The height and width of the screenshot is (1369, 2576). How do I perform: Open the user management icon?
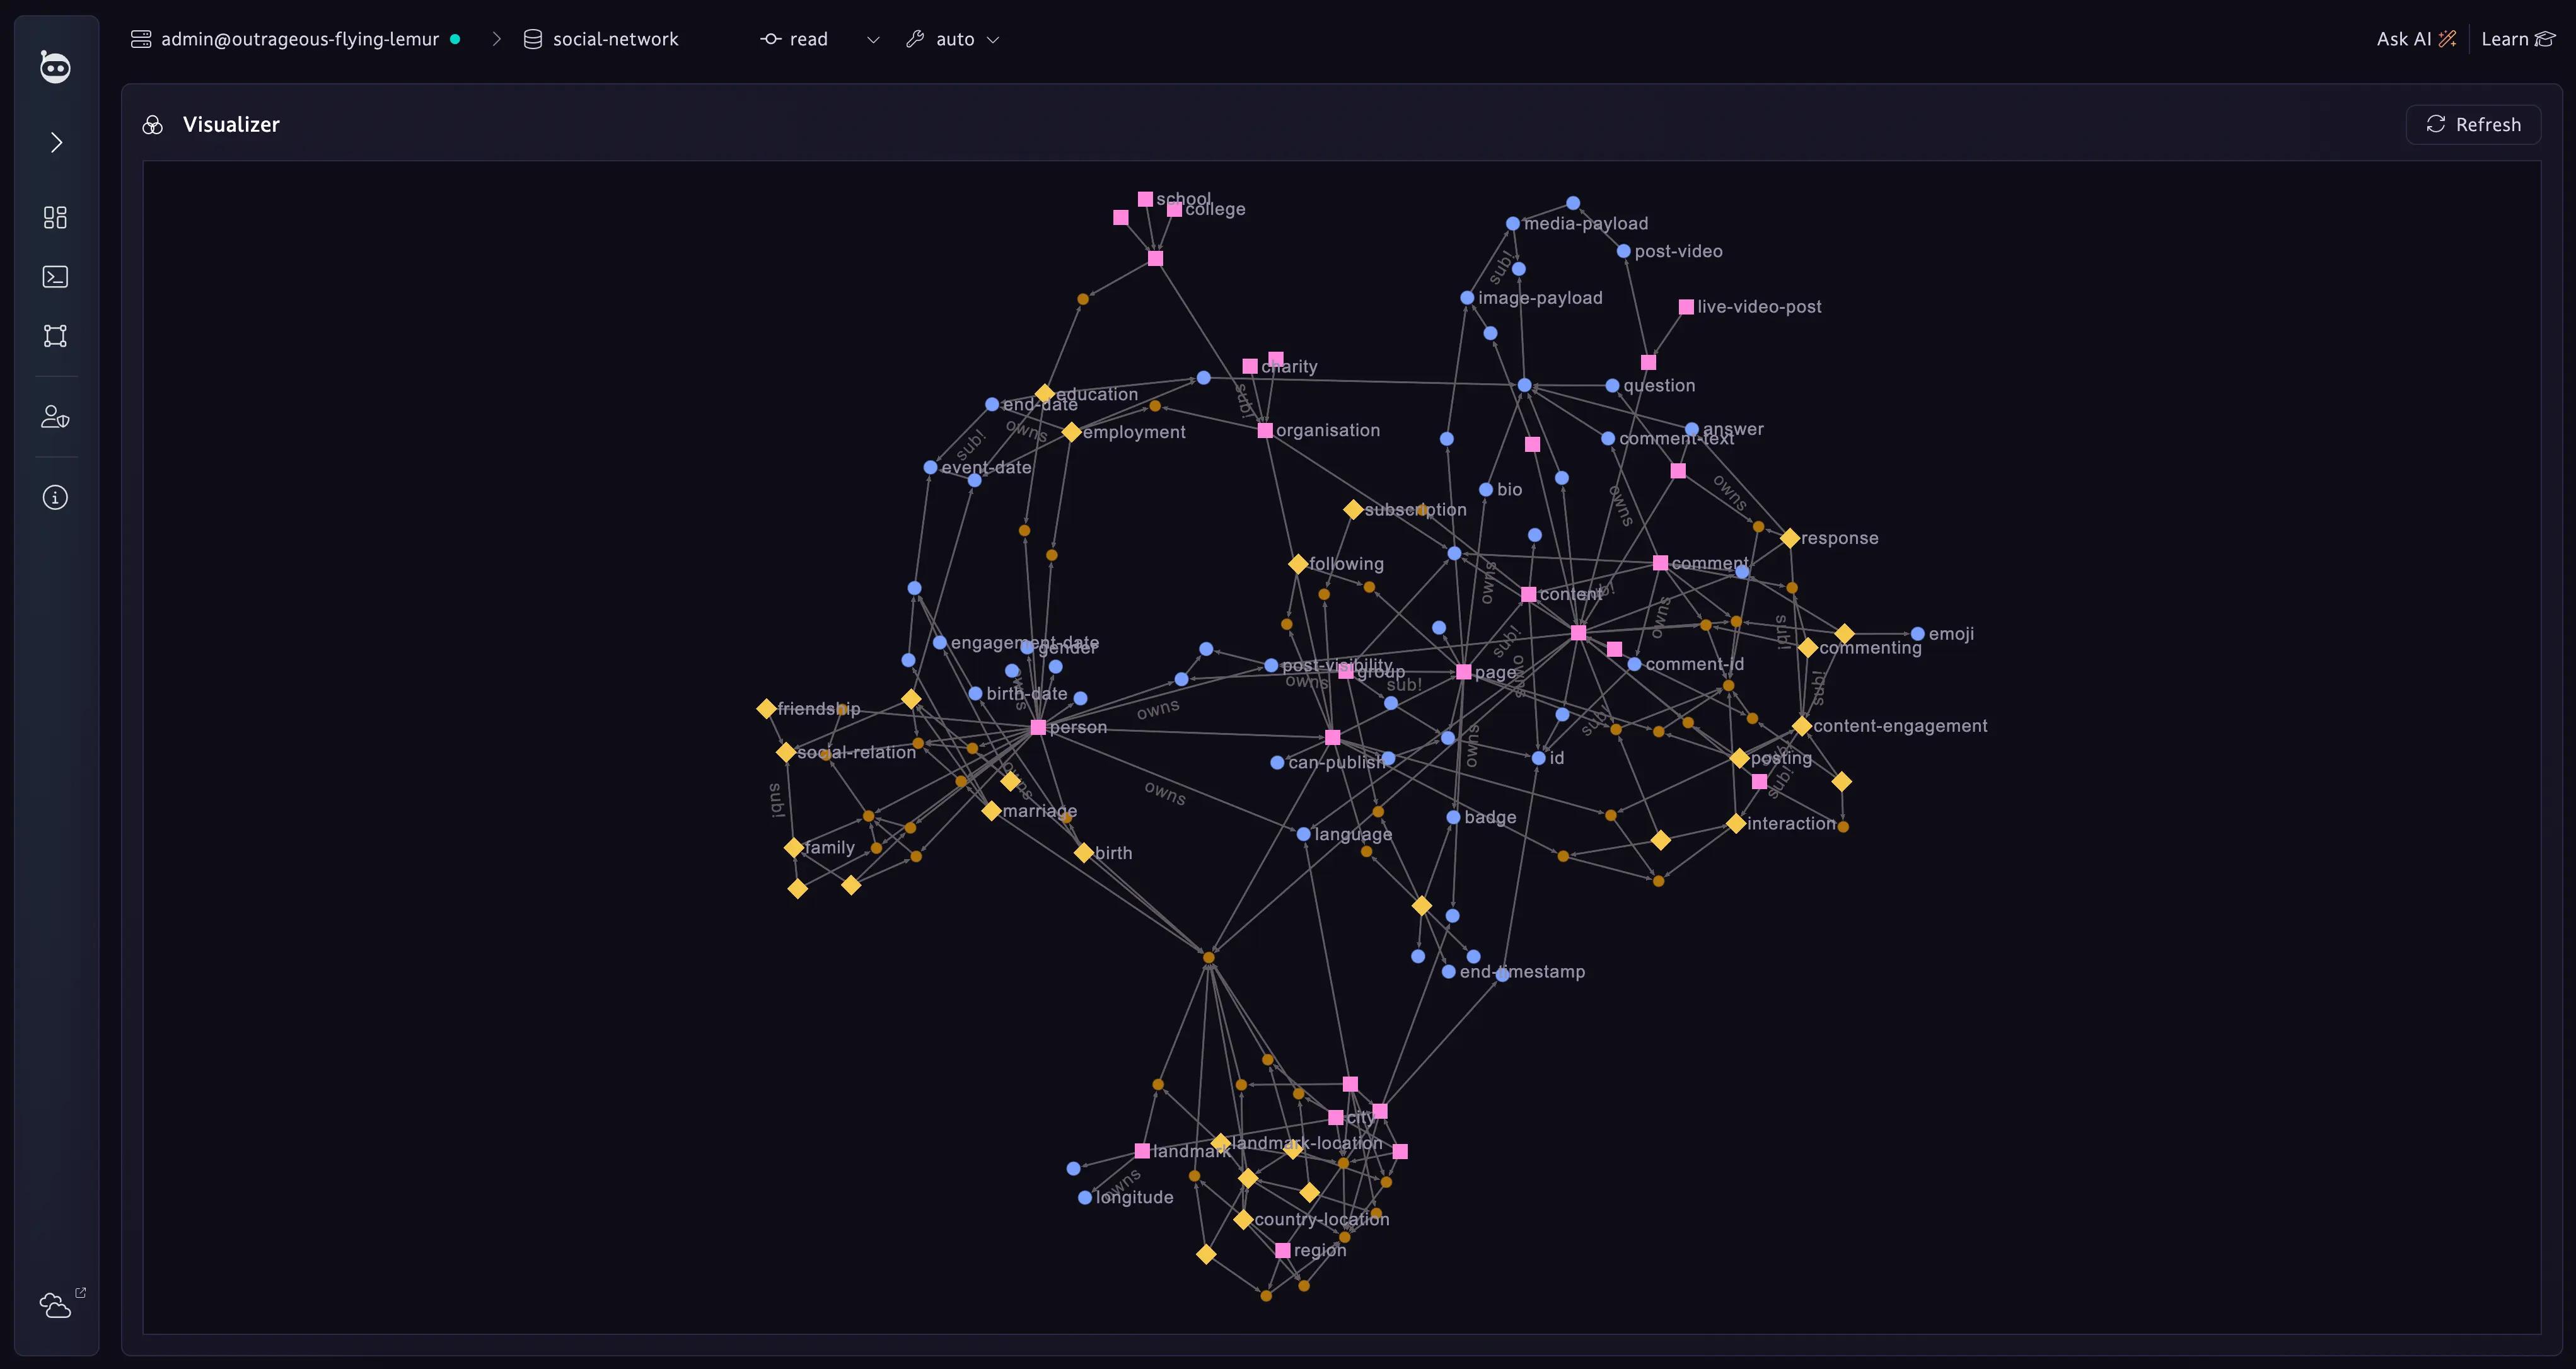pyautogui.click(x=55, y=417)
